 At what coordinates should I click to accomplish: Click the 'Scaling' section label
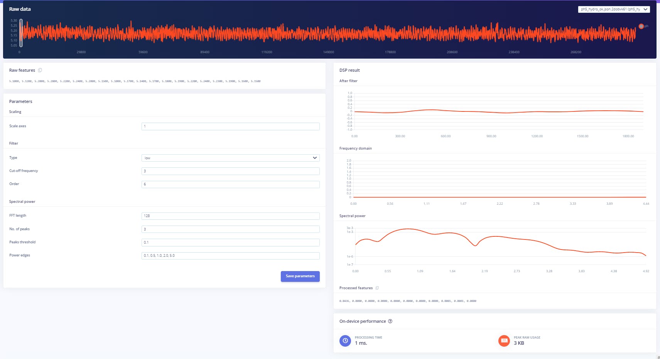[x=15, y=112]
